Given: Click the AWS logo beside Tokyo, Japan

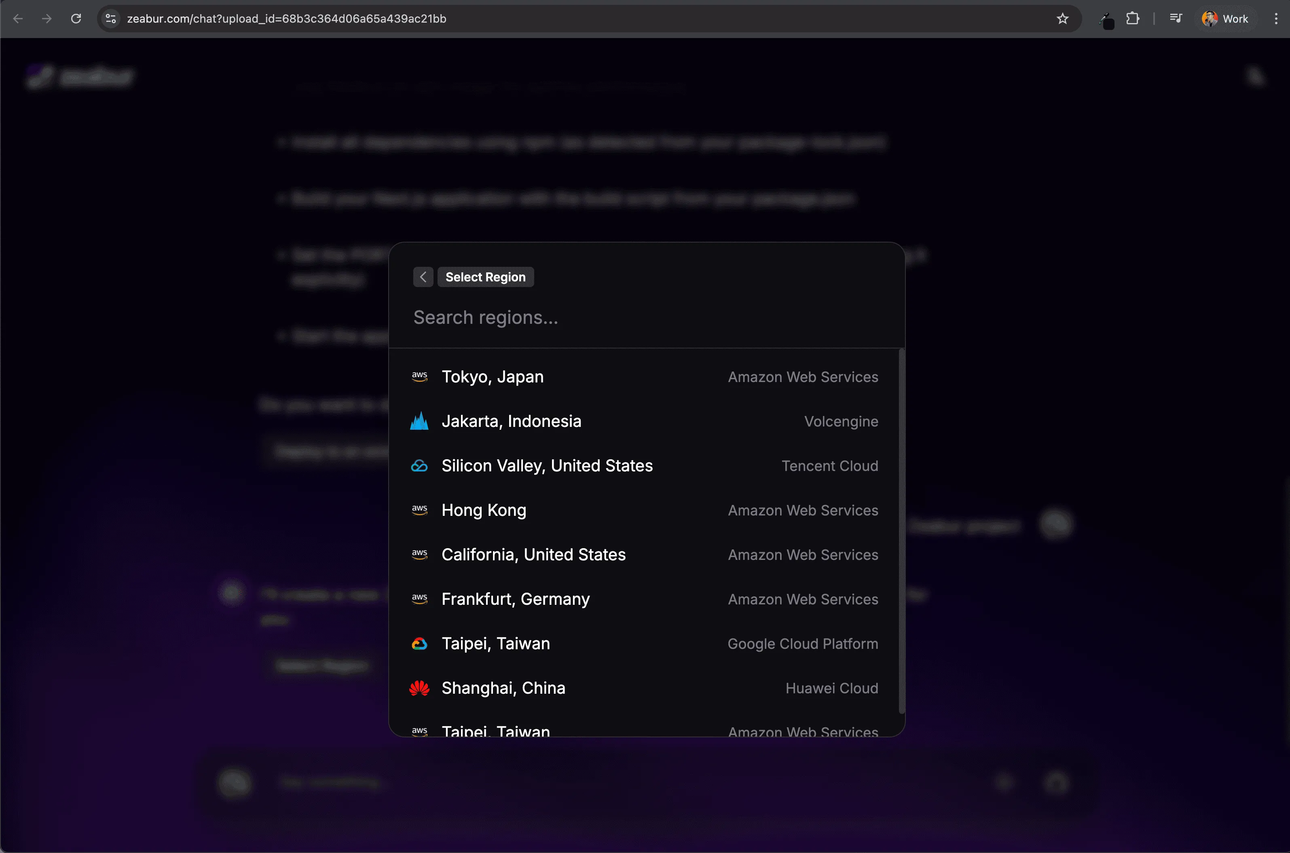Looking at the screenshot, I should (419, 377).
